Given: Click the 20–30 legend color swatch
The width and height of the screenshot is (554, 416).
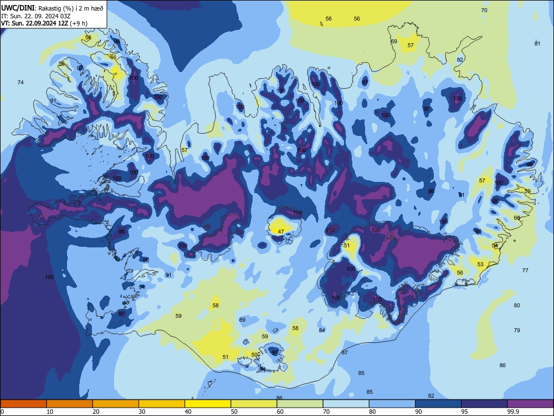Looking at the screenshot, I should [116, 404].
